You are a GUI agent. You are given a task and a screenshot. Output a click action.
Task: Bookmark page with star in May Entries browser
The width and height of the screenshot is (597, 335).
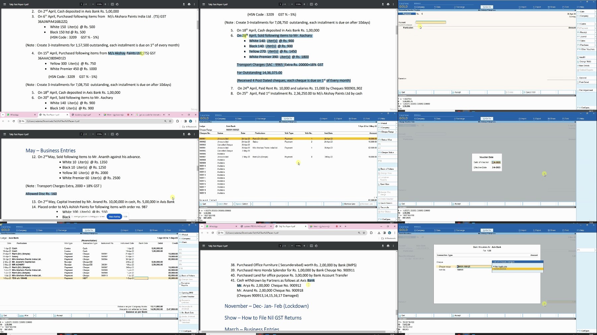click(170, 121)
